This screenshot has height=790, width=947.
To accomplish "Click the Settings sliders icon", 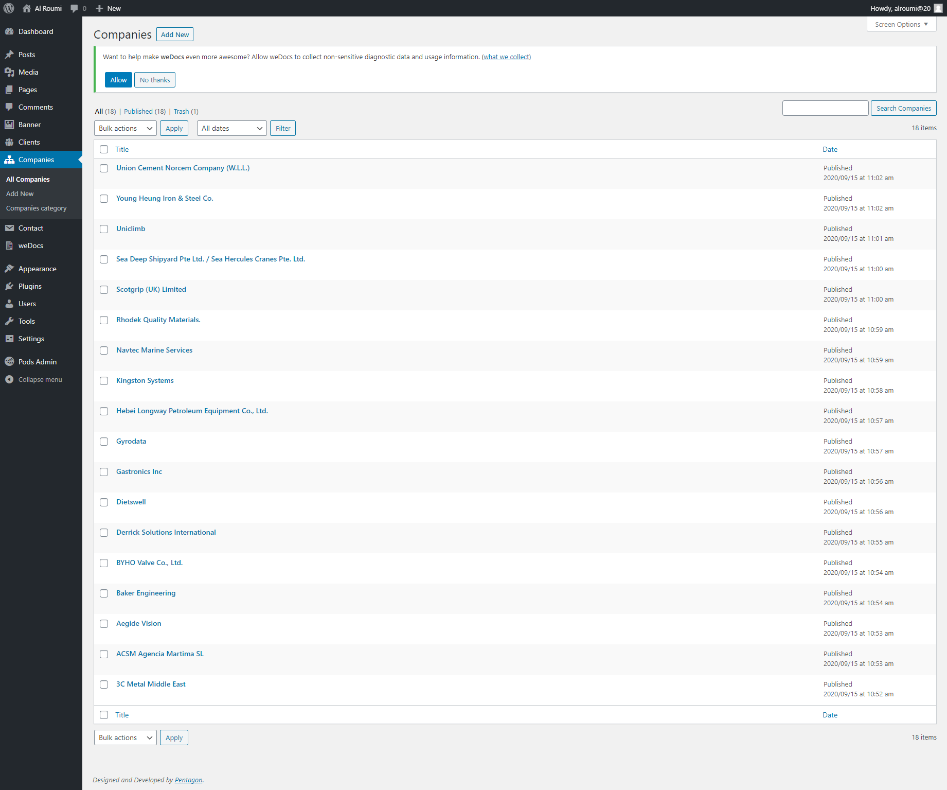I will coord(9,339).
